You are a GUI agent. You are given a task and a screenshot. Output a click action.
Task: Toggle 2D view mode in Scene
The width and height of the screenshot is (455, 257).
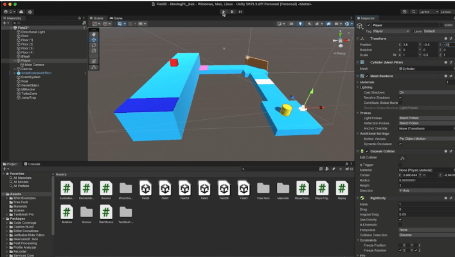pyautogui.click(x=291, y=24)
